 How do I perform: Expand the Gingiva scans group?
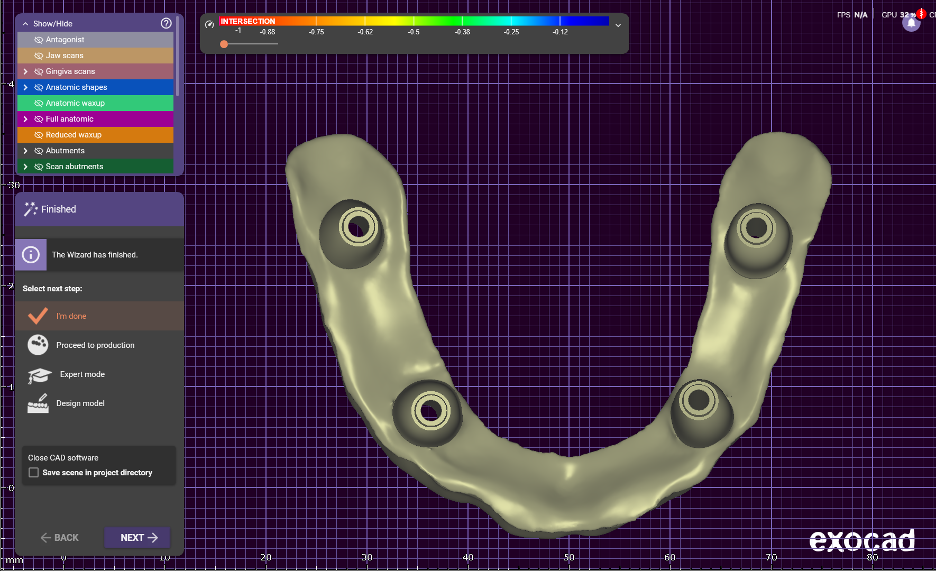pos(25,71)
